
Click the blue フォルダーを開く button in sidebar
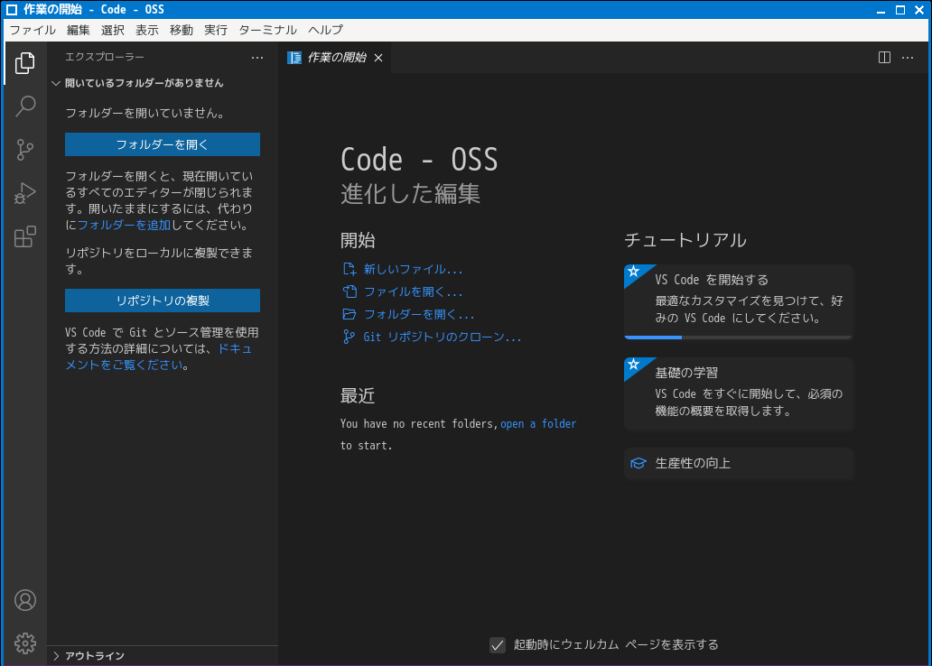163,144
